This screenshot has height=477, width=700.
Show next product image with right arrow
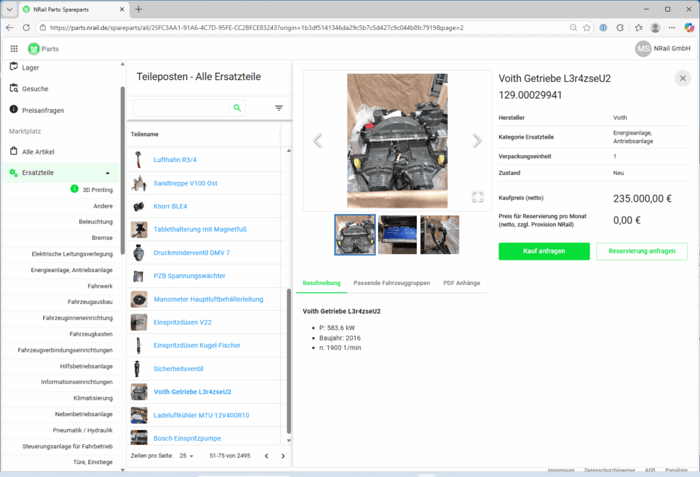tap(476, 141)
